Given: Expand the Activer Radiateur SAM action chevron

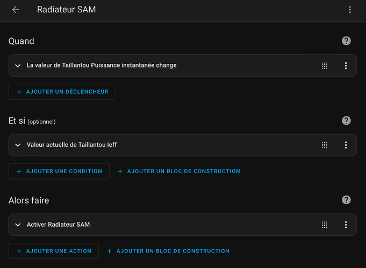Looking at the screenshot, I should [x=18, y=225].
